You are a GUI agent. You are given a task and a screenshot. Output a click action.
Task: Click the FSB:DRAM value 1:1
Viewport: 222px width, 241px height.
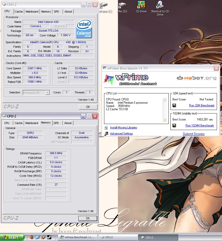coord(56,158)
